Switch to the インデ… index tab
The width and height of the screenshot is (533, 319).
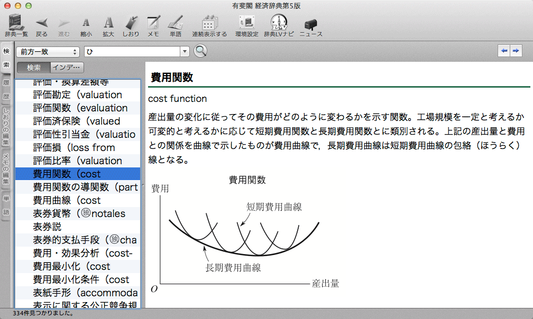click(67, 68)
